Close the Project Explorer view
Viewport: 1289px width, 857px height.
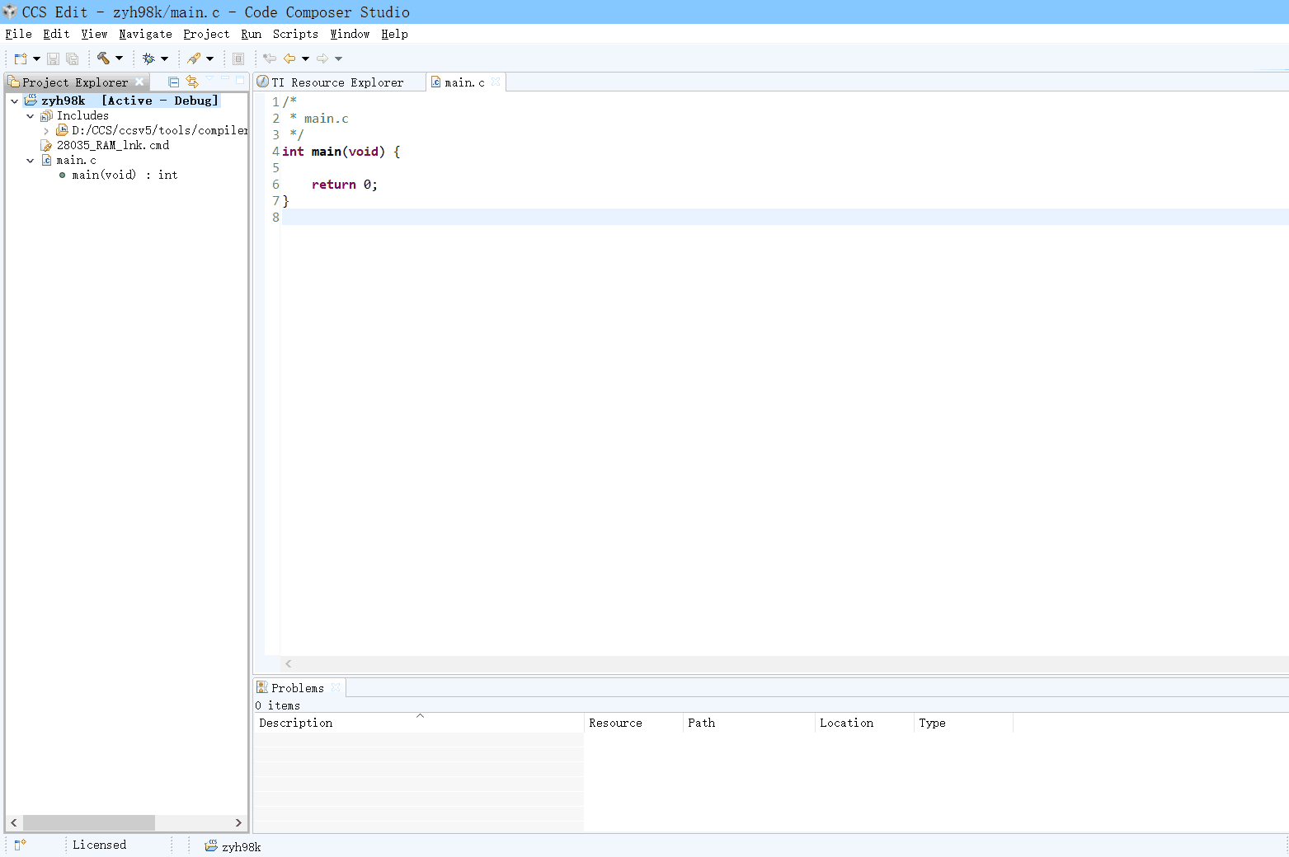coord(139,82)
